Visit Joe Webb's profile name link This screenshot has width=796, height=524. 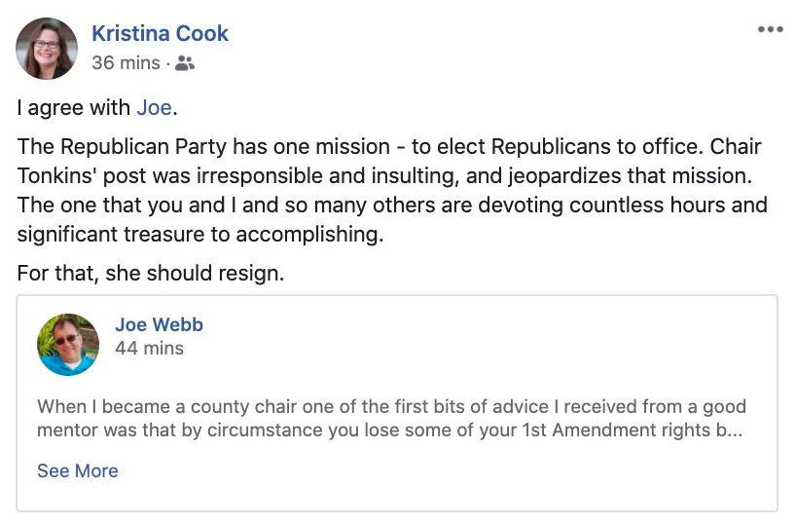pyautogui.click(x=159, y=324)
